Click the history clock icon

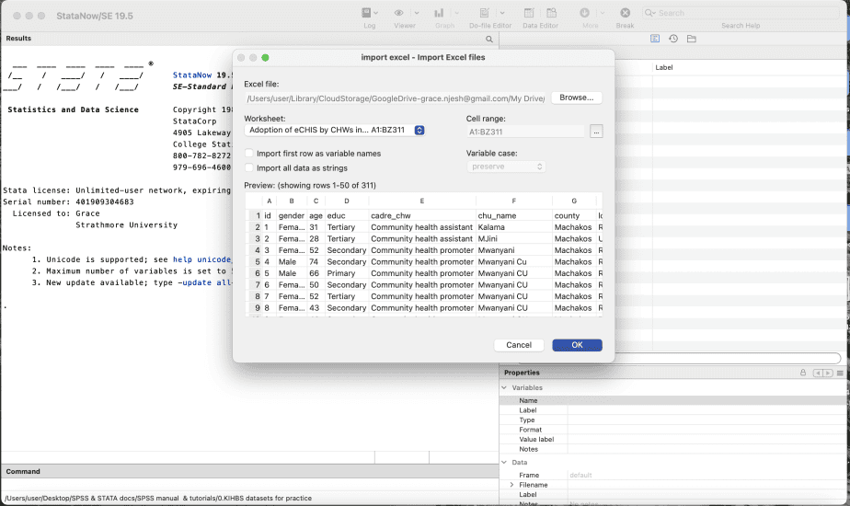(673, 39)
